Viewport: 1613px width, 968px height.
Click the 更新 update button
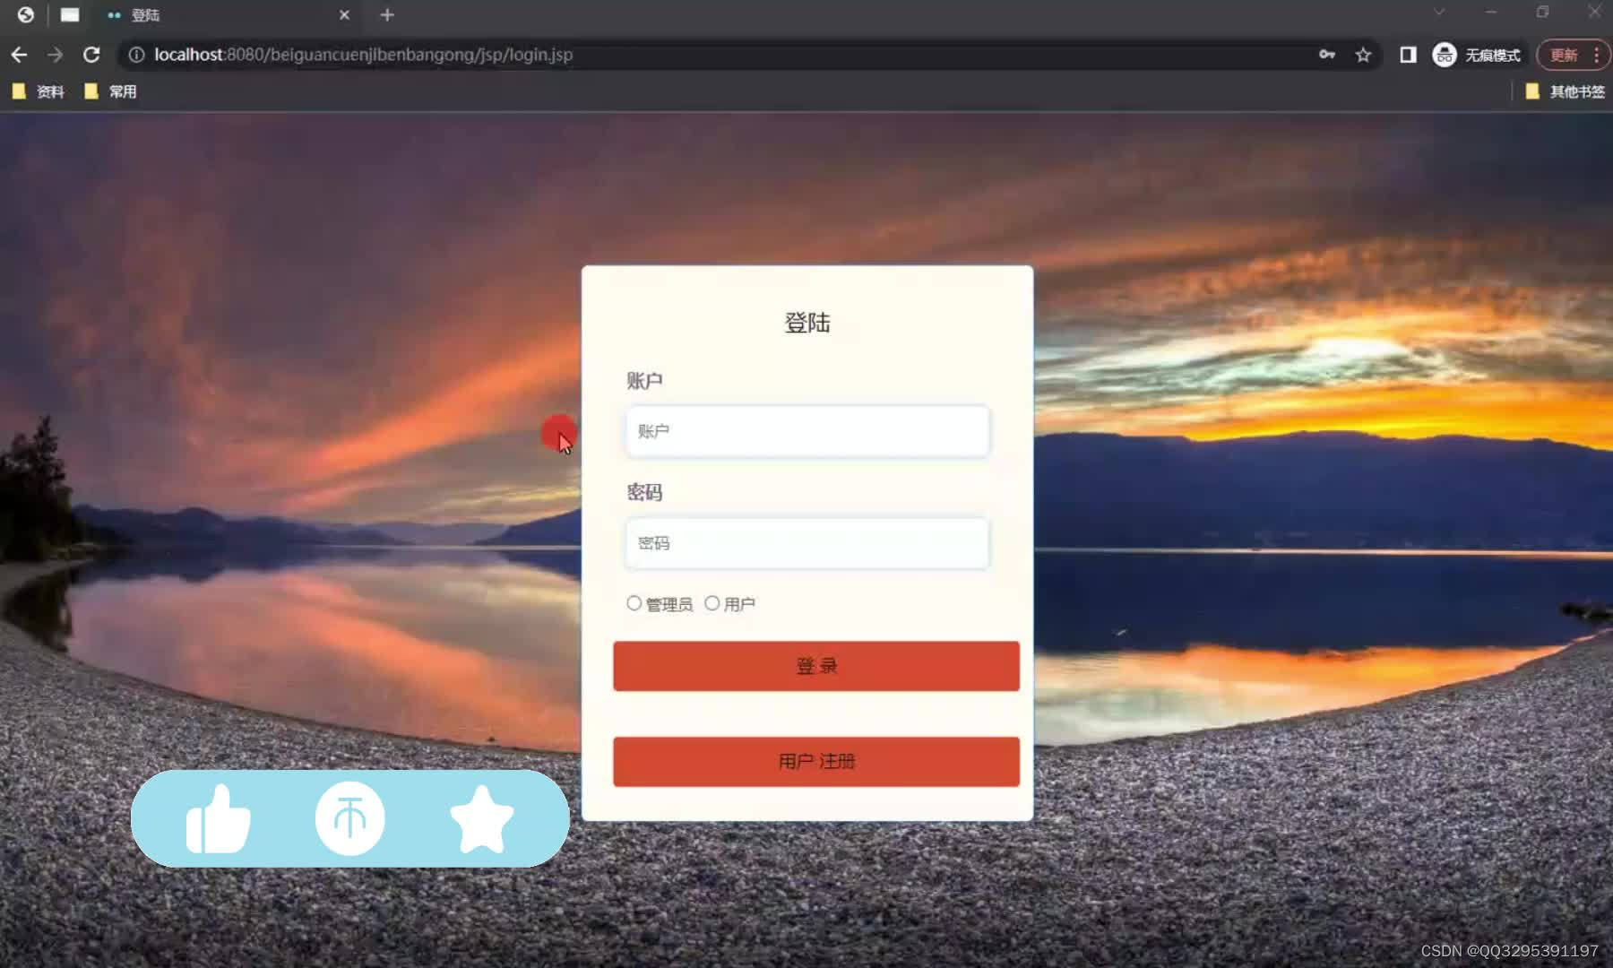click(1564, 55)
